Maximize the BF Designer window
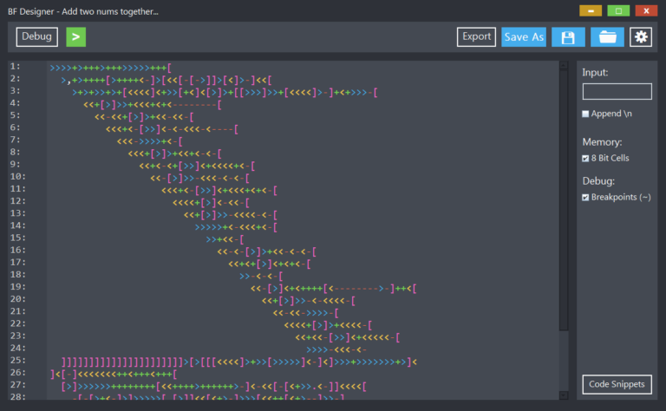This screenshot has width=666, height=411. click(618, 10)
